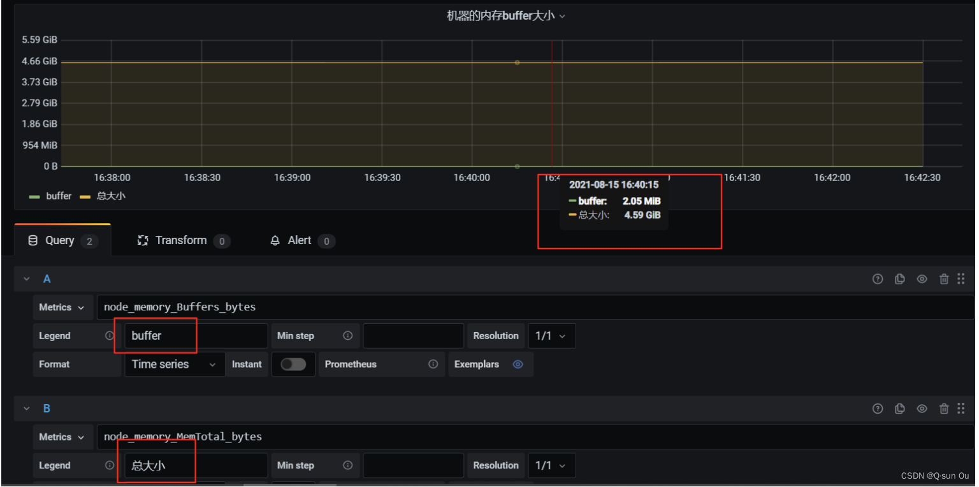Viewport: 979px width, 487px height.
Task: Duplicate query A using the copy icon
Action: tap(900, 279)
